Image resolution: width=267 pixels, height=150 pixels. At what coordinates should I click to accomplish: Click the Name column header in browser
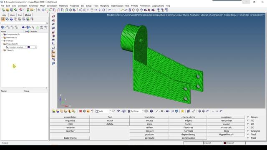click(x=12, y=32)
